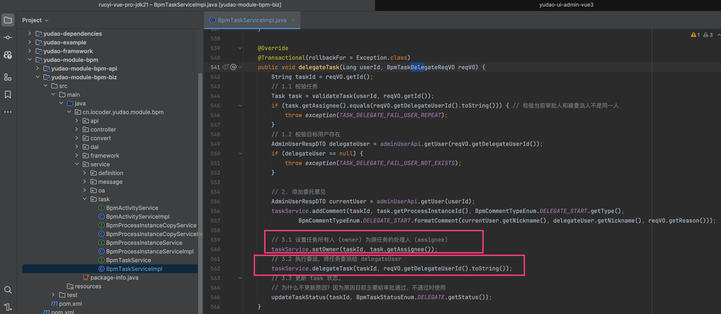This screenshot has height=314, width=721.
Task: Close the BpmTaskServiceImpl.java tab
Action: [293, 20]
